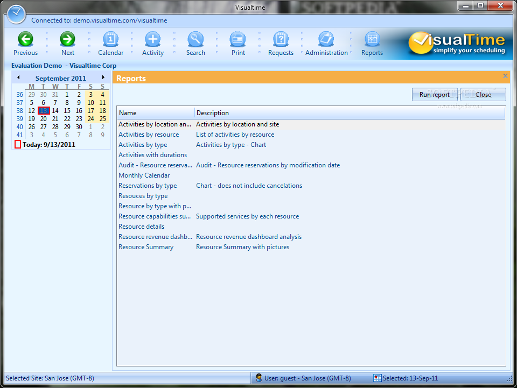Viewport: 517px width, 388px height.
Task: Click the Next green arrow icon
Action: pyautogui.click(x=68, y=39)
